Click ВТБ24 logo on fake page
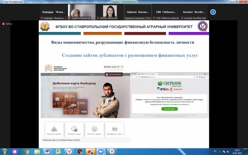 (x=163, y=89)
